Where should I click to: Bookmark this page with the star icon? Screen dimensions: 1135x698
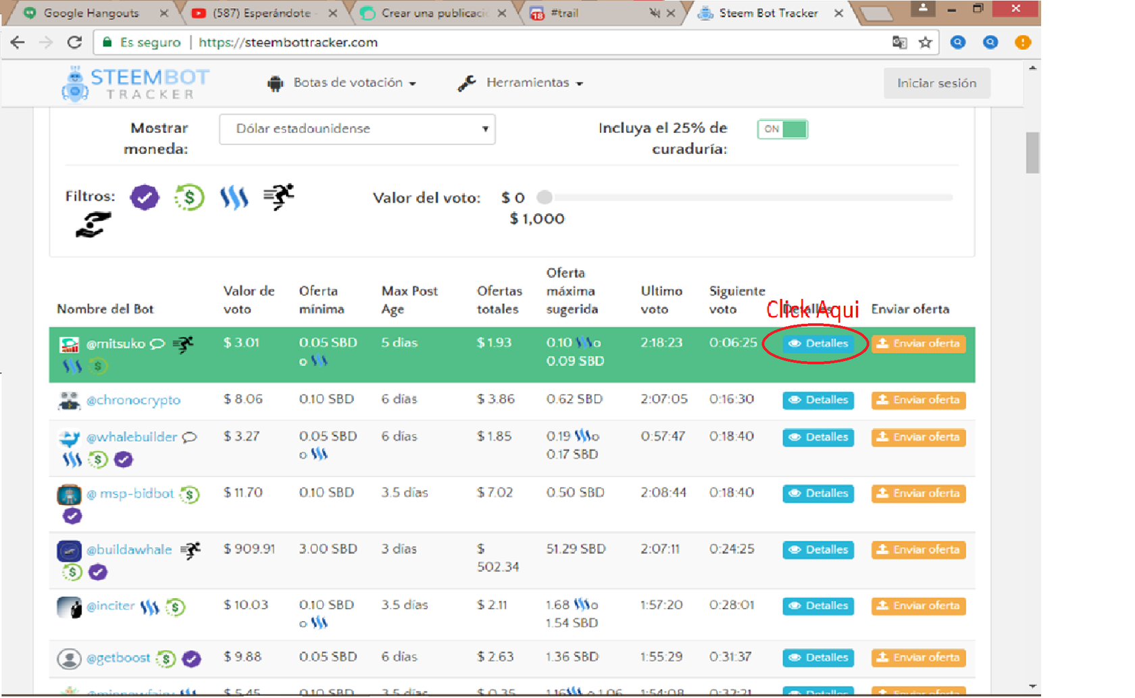[926, 43]
